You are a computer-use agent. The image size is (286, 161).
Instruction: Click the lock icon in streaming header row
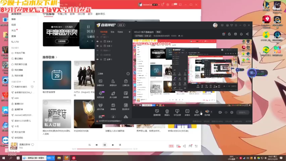tap(229, 34)
